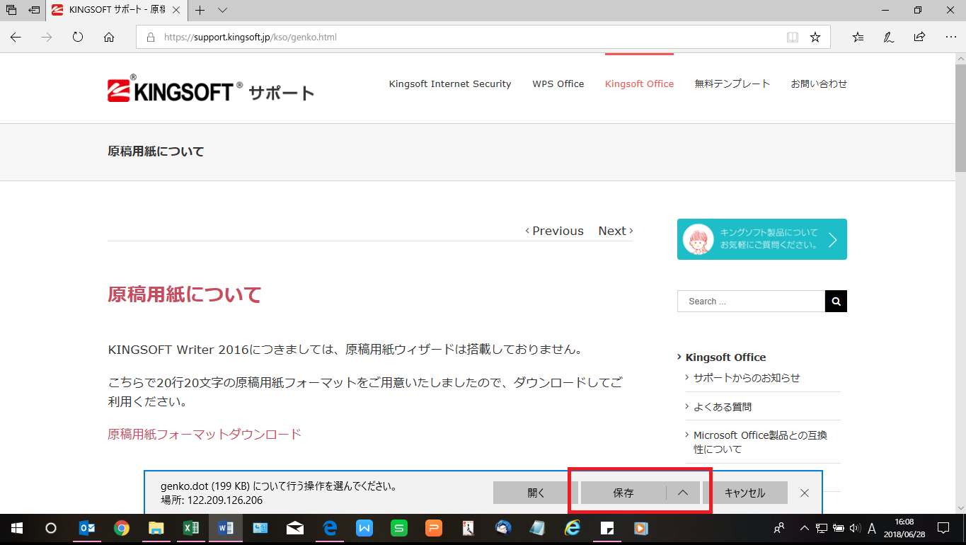The width and height of the screenshot is (966, 545).
Task: Open お問い合わせ menu item
Action: pos(819,84)
